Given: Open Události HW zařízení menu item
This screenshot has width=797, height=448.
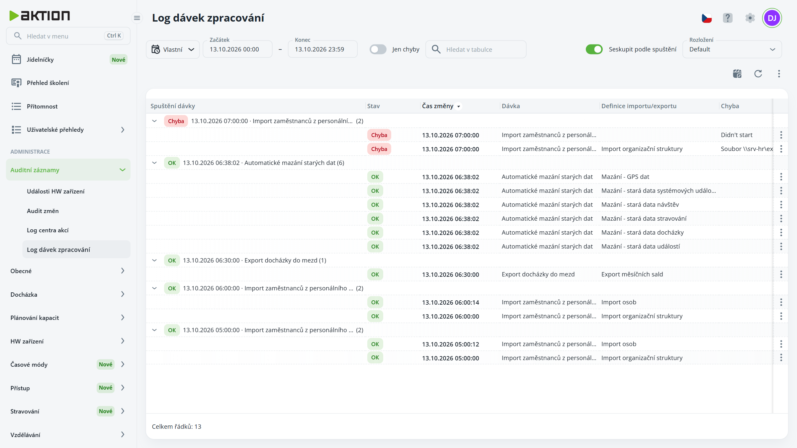Looking at the screenshot, I should coord(56,191).
